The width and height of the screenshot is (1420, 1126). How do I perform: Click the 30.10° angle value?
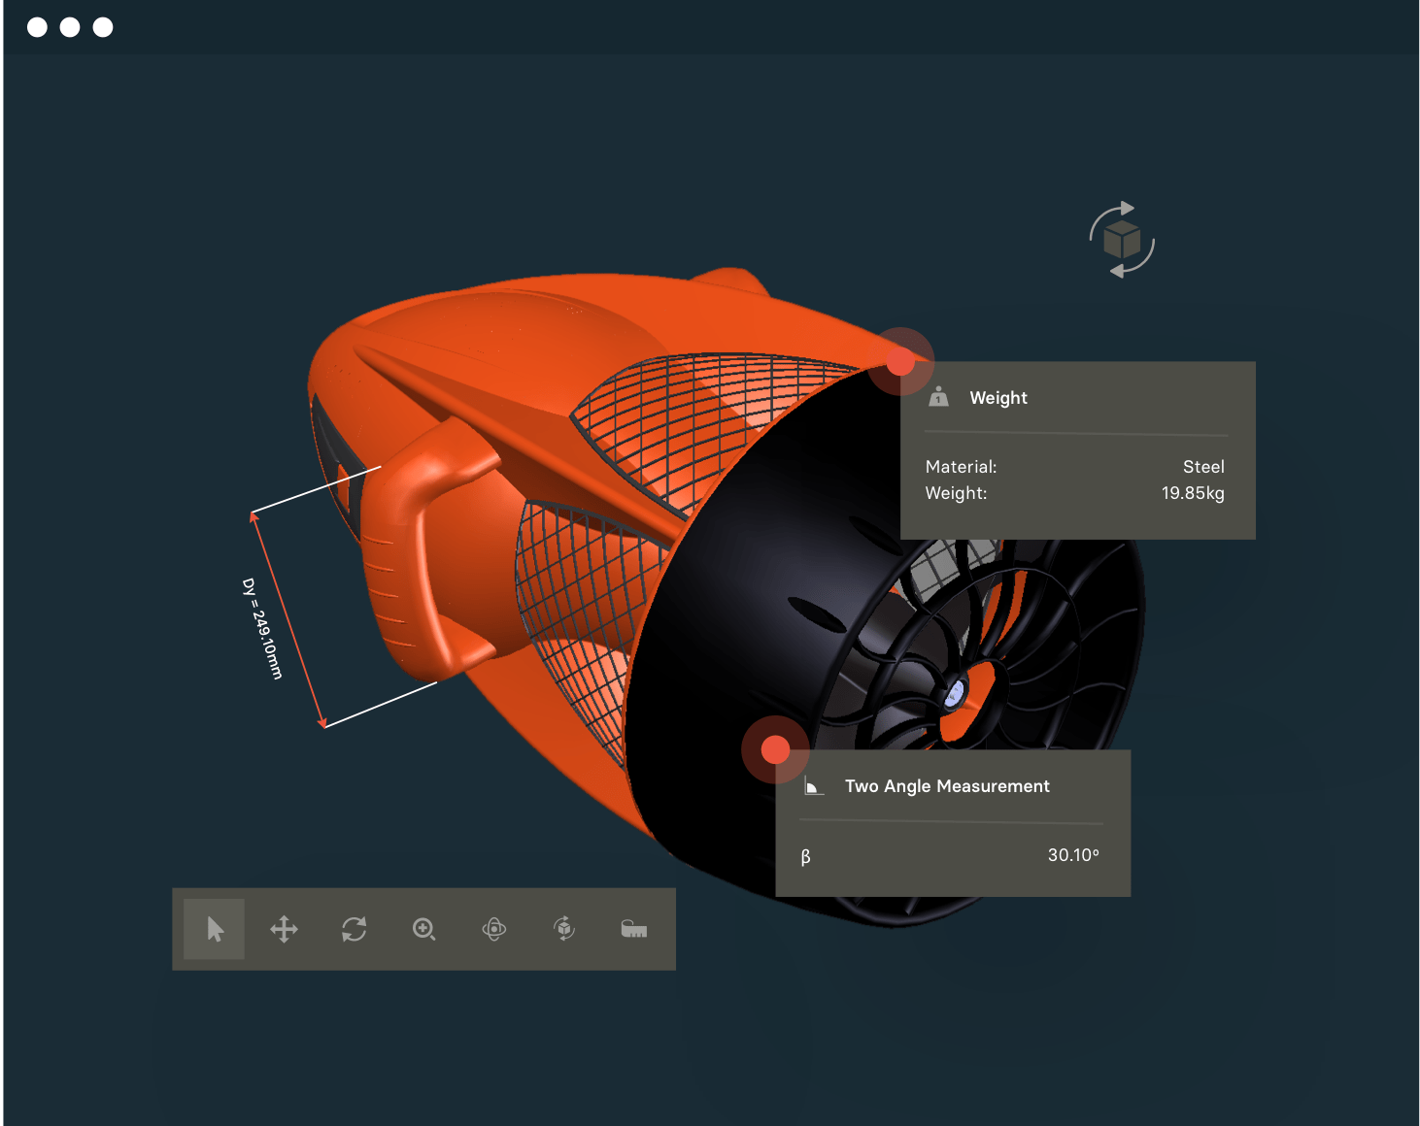point(1072,855)
